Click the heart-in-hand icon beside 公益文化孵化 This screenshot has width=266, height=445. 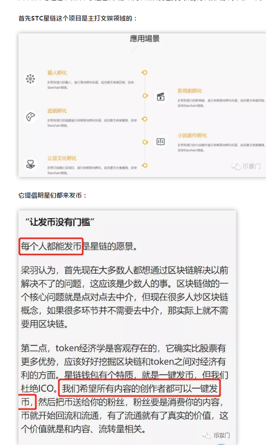[x=30, y=164]
